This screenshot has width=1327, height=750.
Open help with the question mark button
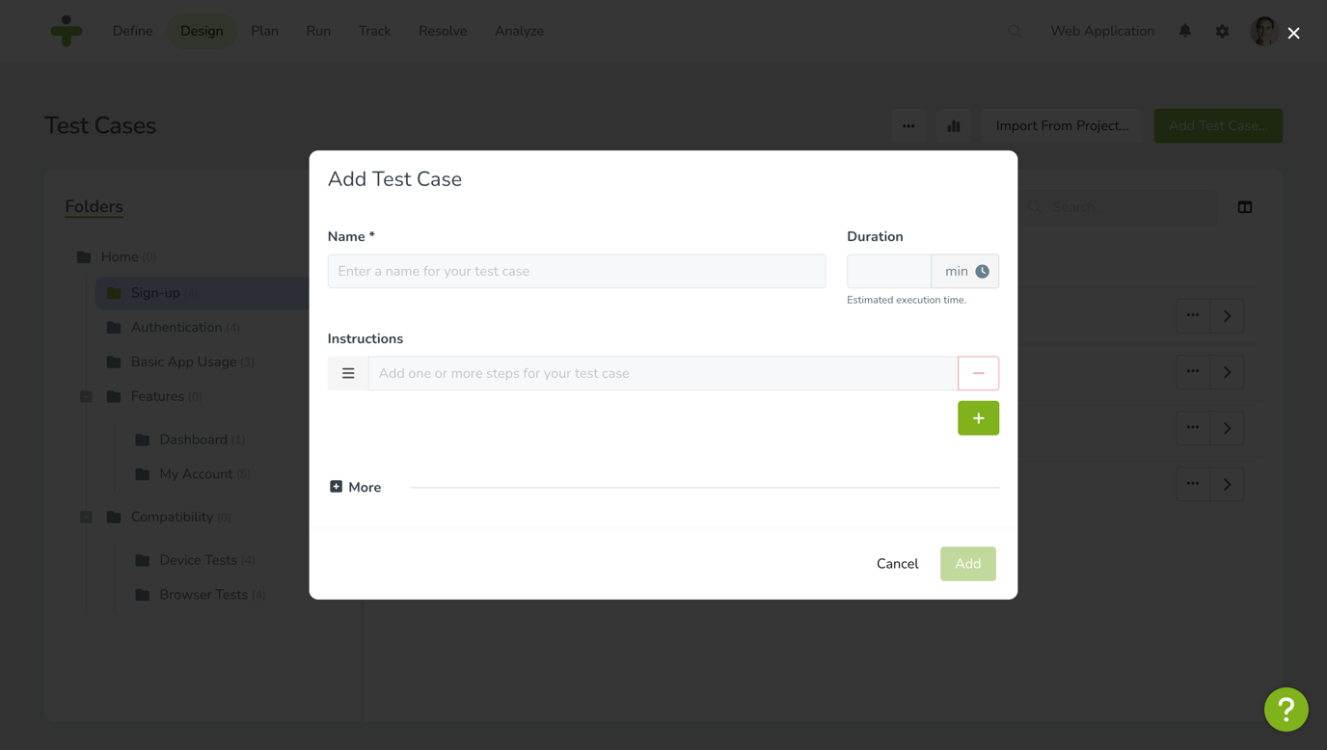pyautogui.click(x=1286, y=710)
